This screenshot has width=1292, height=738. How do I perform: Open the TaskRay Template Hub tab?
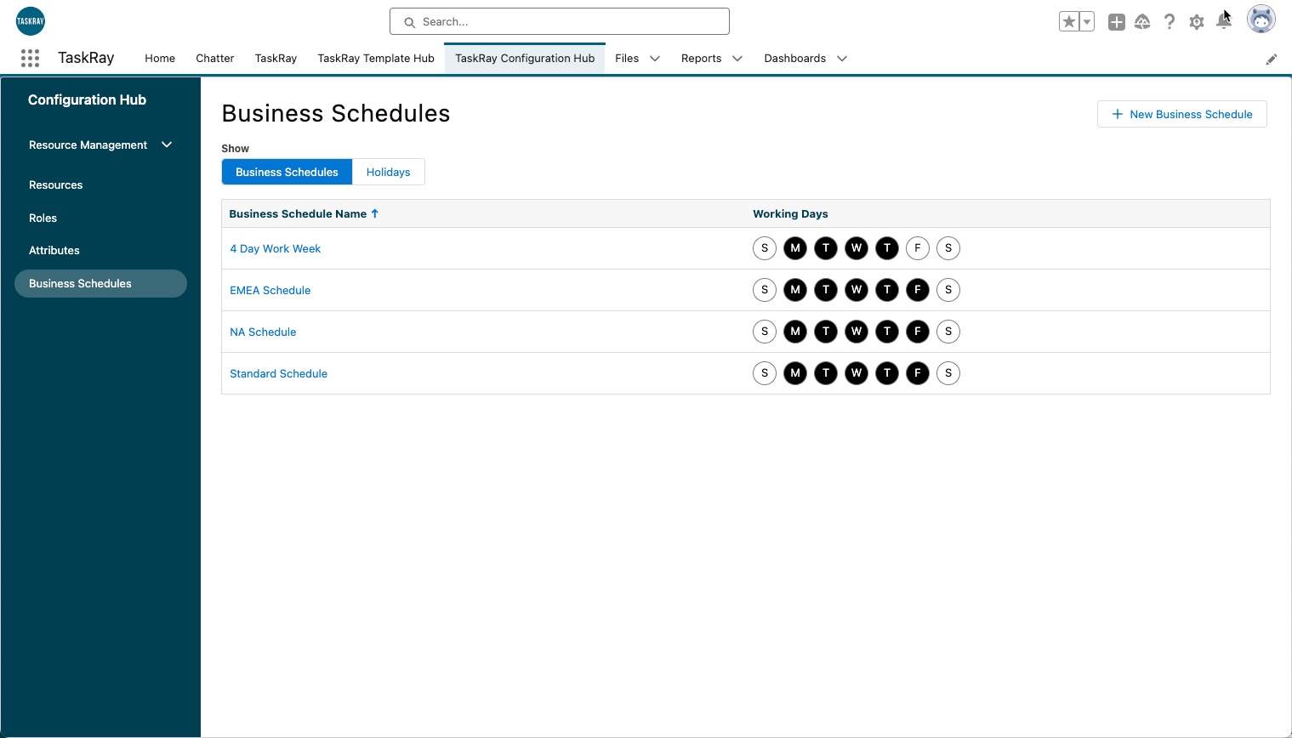pos(376,59)
